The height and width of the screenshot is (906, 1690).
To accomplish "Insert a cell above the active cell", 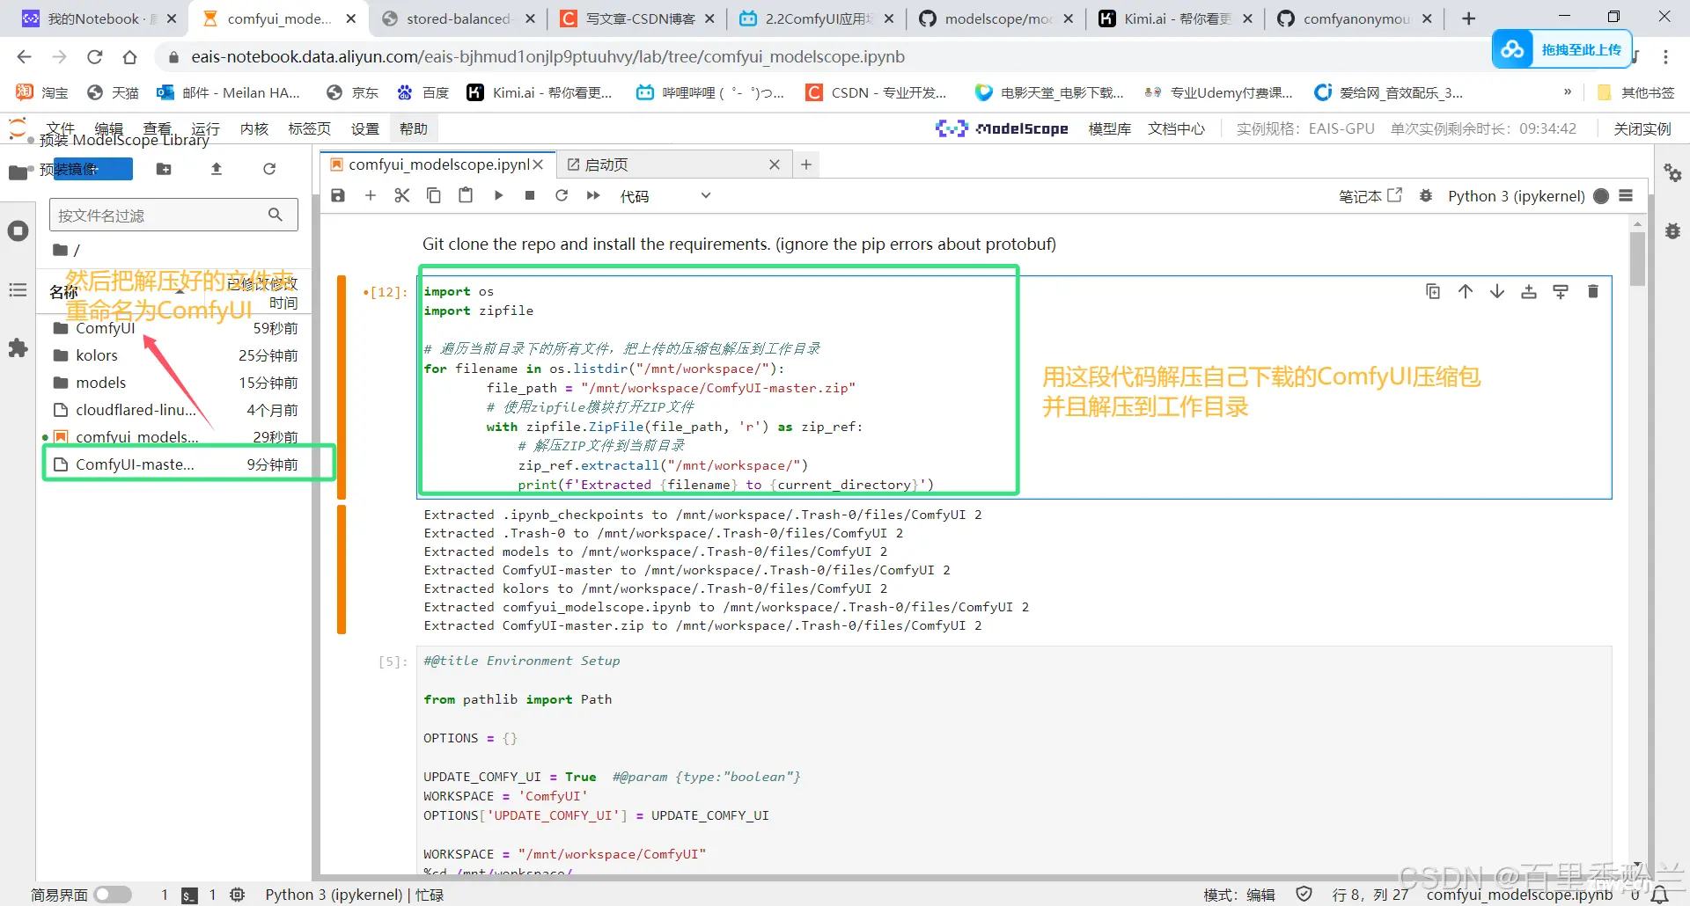I will tap(1529, 291).
